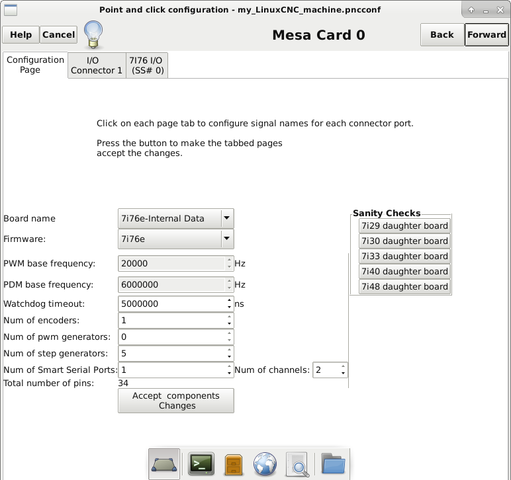Increase the Num of Smart Serial Ports
The width and height of the screenshot is (511, 480).
click(230, 366)
